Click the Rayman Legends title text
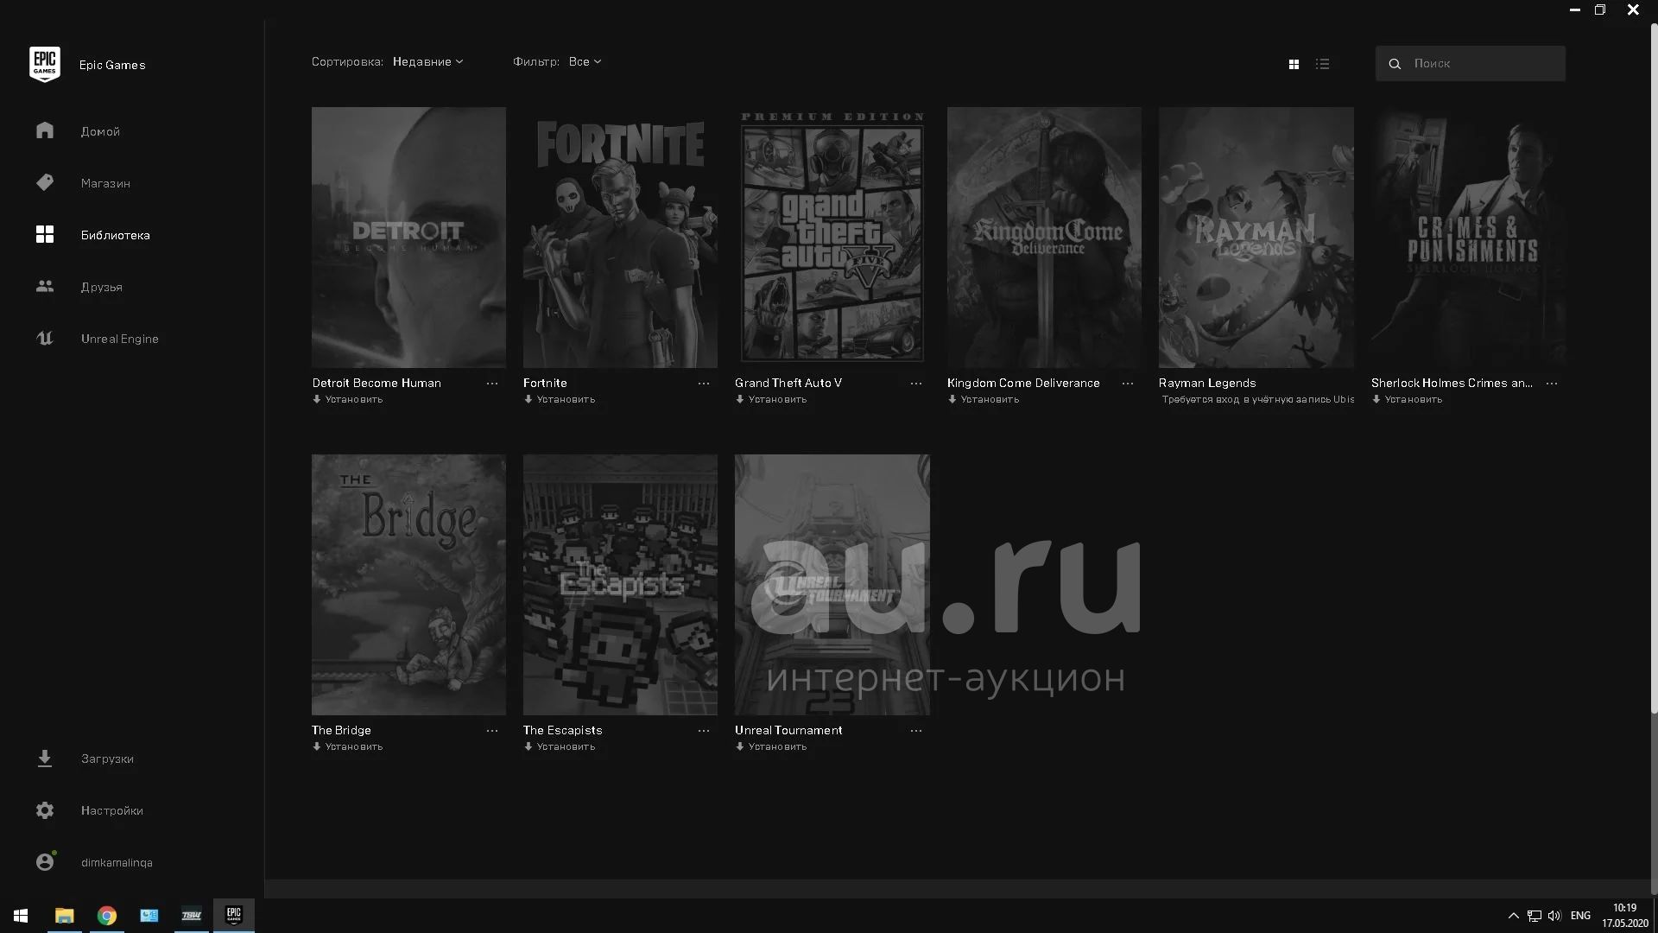 point(1207,383)
